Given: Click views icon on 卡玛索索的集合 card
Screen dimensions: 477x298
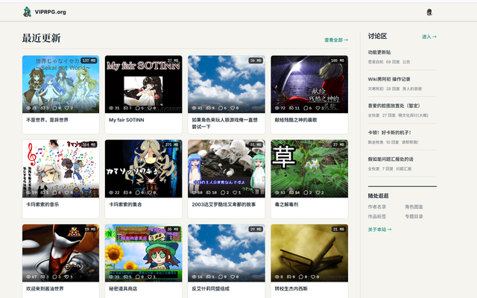Looking at the screenshot, I should [x=111, y=192].
